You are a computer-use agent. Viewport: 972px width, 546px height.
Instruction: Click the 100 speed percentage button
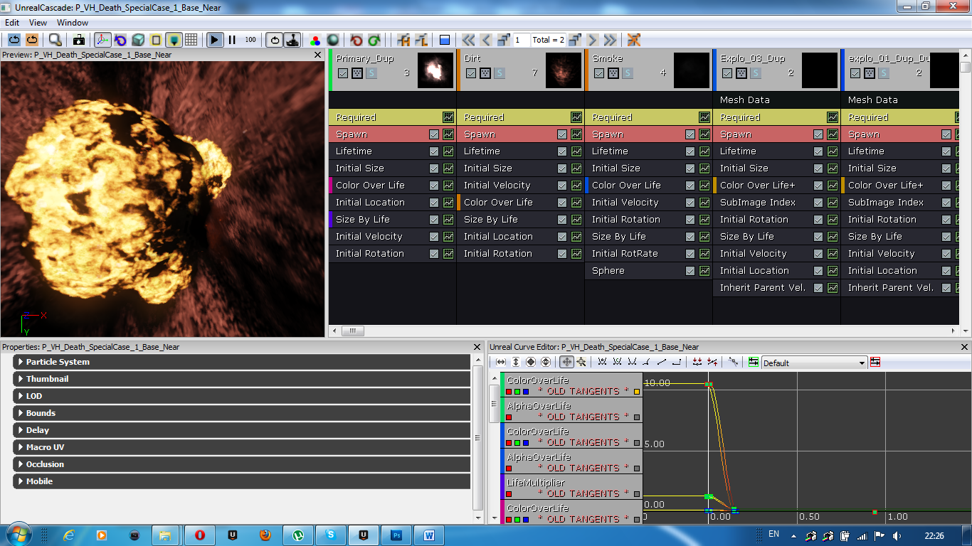tap(250, 40)
